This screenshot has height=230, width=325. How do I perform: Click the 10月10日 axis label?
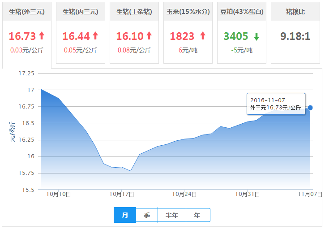pos(59,194)
